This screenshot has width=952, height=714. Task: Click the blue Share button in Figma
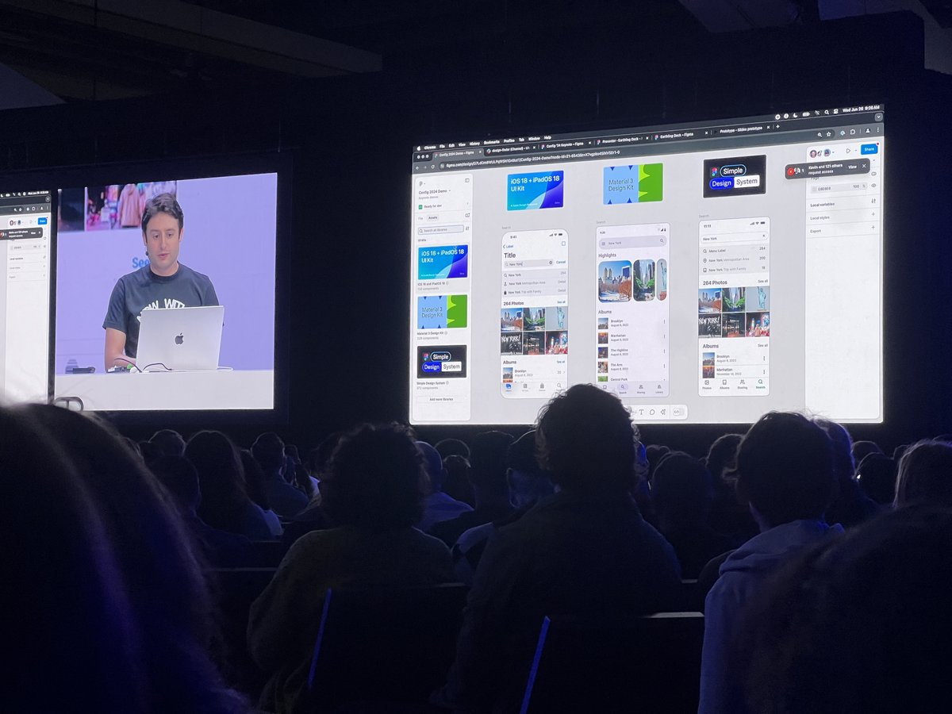click(x=869, y=149)
